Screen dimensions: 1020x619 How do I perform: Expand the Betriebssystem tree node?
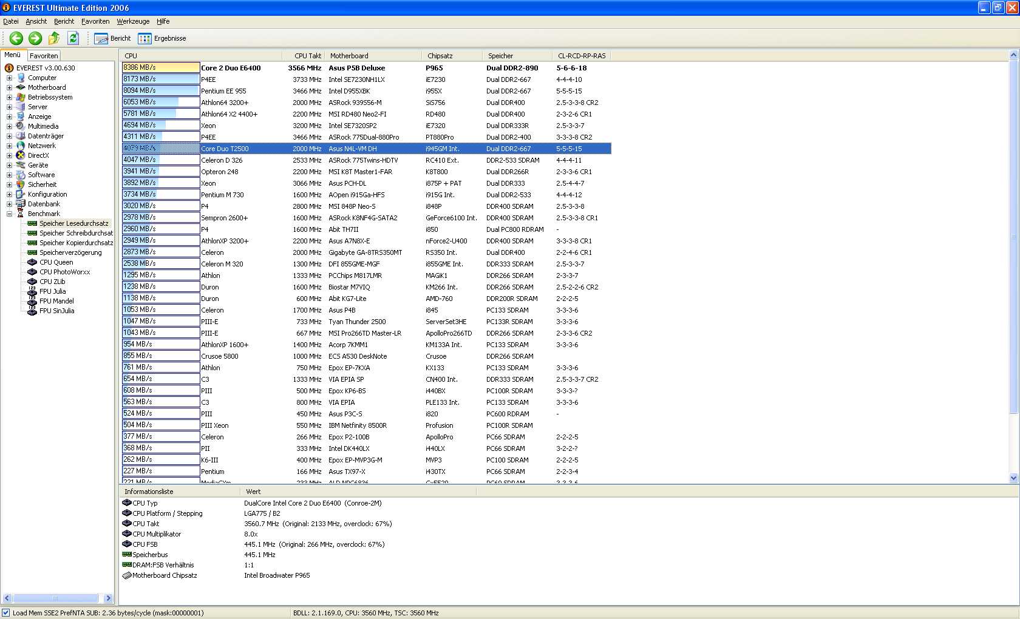(9, 97)
